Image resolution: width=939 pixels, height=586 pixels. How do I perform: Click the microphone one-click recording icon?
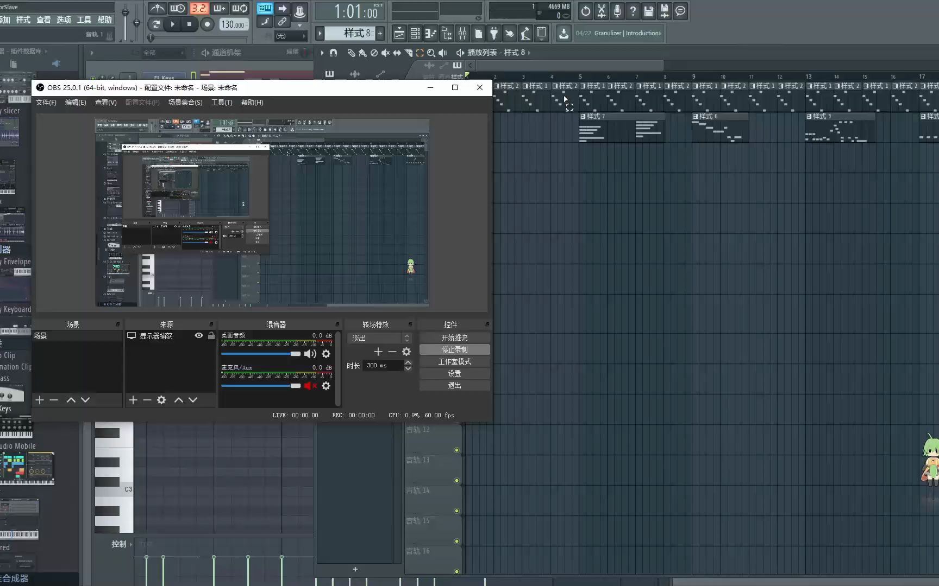617,11
